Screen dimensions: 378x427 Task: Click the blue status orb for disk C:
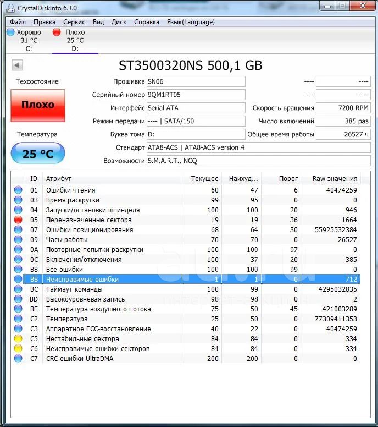point(10,32)
